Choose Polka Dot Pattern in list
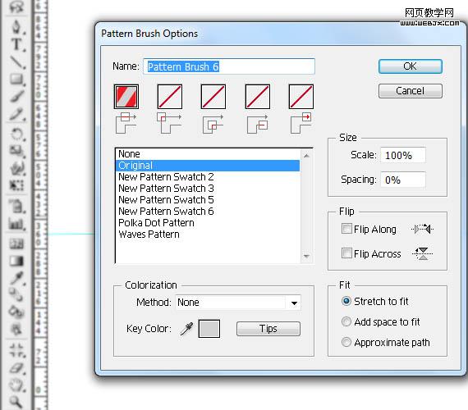Viewport: 468px width, 410px height. [x=208, y=223]
